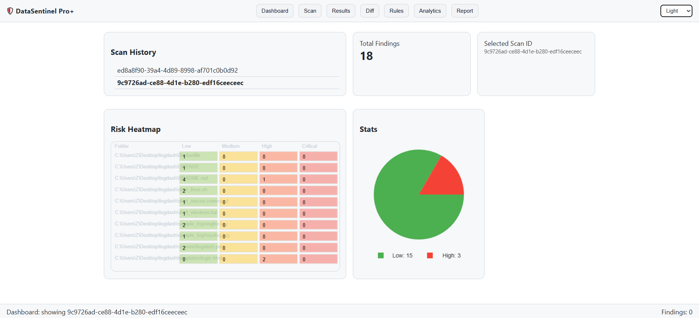
Task: Click the Stats panel heading
Action: click(368, 129)
